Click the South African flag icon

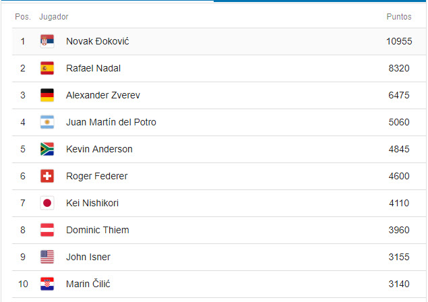point(47,149)
